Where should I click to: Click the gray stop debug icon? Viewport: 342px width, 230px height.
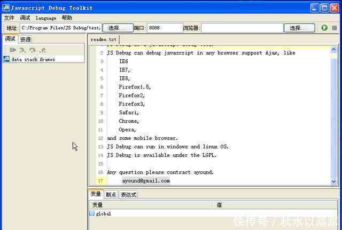334,28
